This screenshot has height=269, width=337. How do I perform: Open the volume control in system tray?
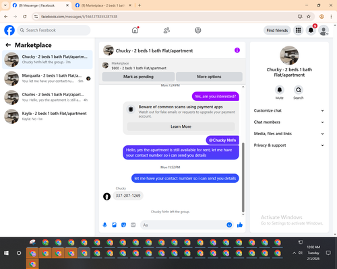click(301, 253)
